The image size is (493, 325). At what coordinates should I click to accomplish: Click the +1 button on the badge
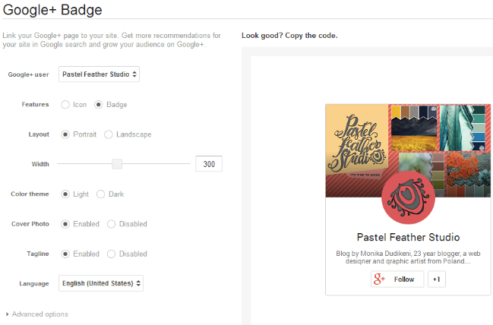coord(436,279)
